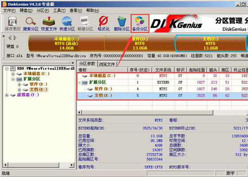Collapse the 扩展分区 node in tree
This screenshot has height=177, width=248.
13,79
